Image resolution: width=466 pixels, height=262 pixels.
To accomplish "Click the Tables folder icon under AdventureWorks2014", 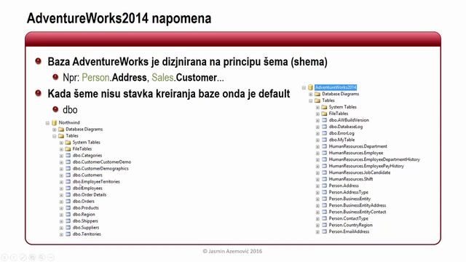I will pos(317,100).
